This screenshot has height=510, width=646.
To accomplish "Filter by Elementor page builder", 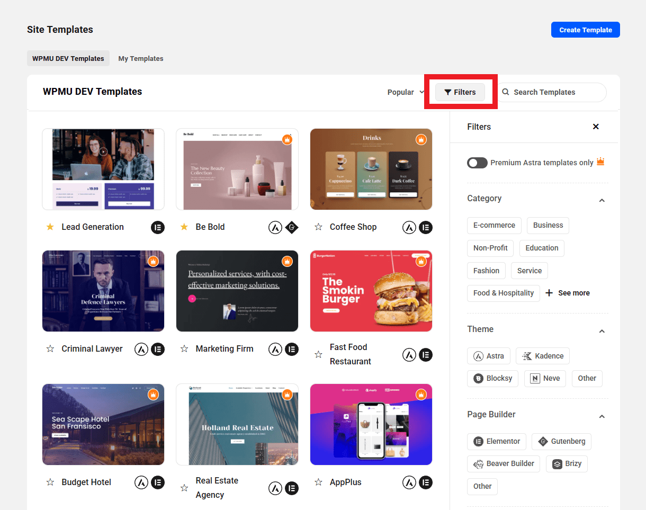I will (497, 441).
